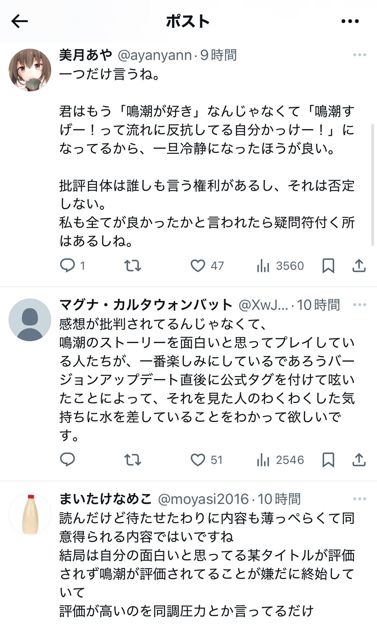Like 美月あや's post with 47 likes
This screenshot has height=626, width=377.
tap(198, 266)
